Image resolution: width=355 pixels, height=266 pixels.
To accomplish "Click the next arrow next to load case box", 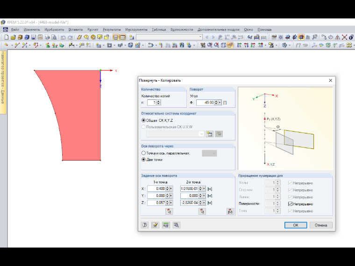I will 213,37.
